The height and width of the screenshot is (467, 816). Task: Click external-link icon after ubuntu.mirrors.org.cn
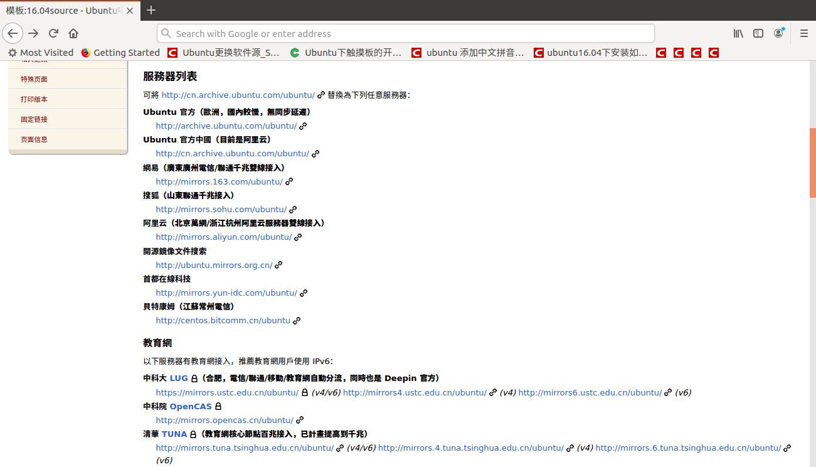pyautogui.click(x=278, y=265)
